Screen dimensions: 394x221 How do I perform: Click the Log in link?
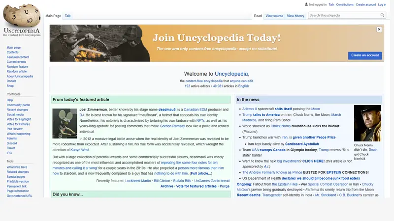[382, 4]
